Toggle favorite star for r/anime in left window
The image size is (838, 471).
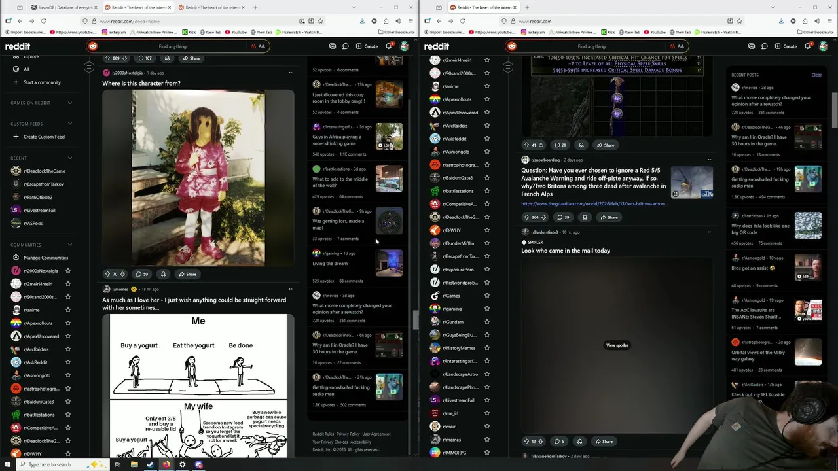pyautogui.click(x=67, y=310)
